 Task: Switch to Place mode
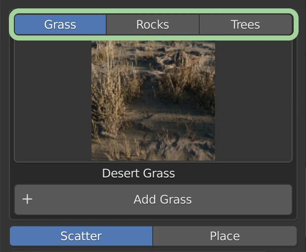coord(224,236)
